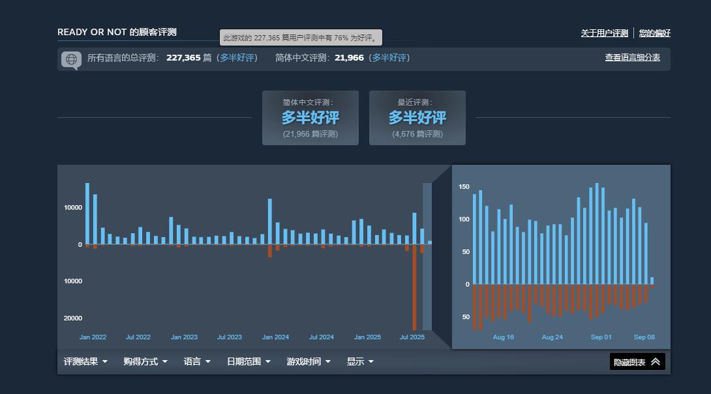The width and height of the screenshot is (711, 394).
Task: Click the large negative bar at Jul 2025
Action: coord(414,287)
